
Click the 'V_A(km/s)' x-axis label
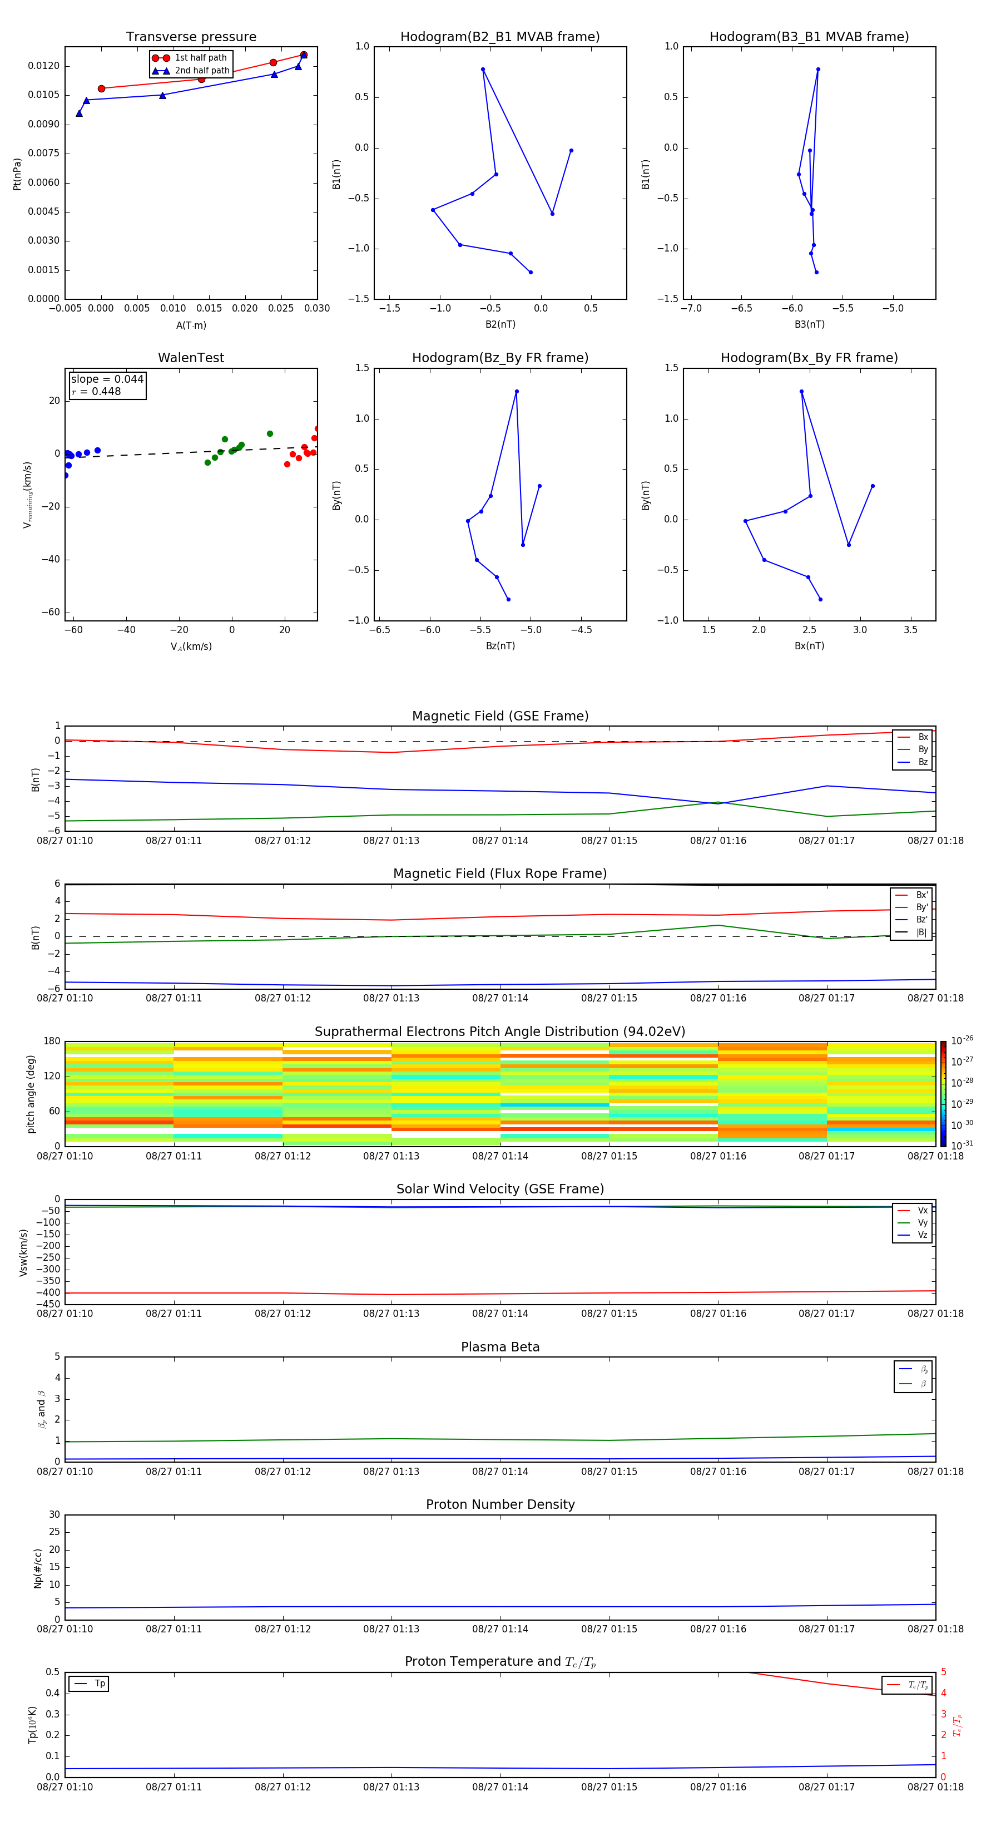(191, 646)
